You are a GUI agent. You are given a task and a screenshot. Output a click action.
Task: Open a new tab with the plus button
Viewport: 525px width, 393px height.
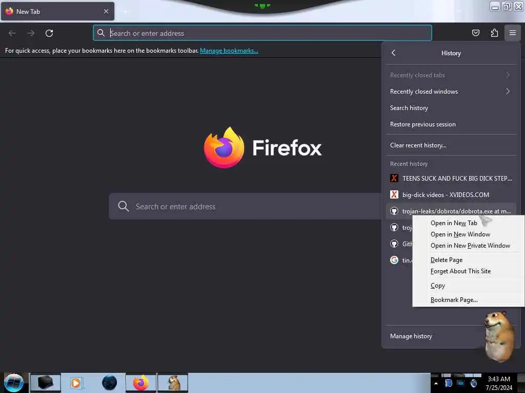click(x=125, y=11)
